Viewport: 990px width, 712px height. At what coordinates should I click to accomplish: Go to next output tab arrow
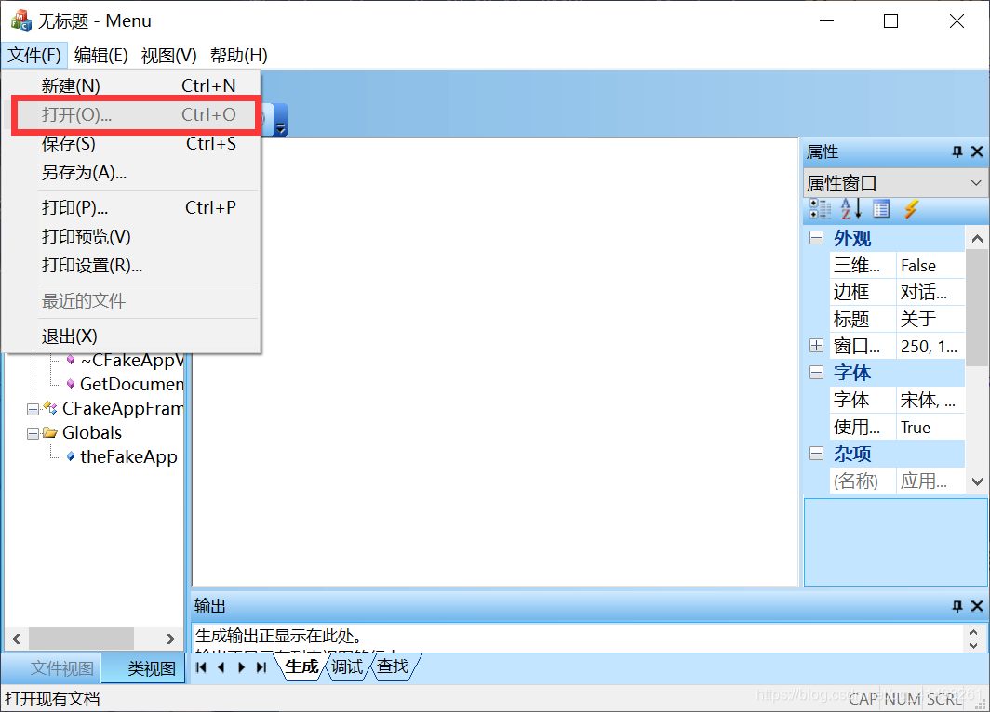241,667
